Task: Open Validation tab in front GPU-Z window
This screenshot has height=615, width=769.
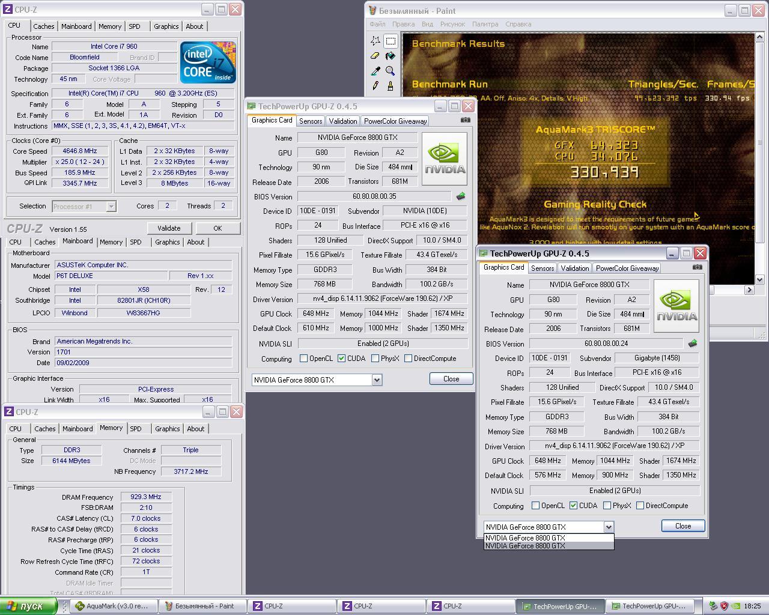Action: pyautogui.click(x=575, y=268)
